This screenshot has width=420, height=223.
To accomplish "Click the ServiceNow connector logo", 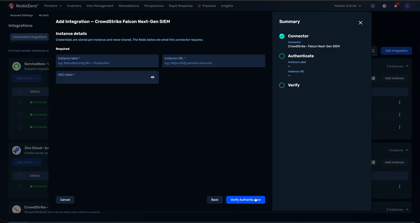I will coord(17,66).
